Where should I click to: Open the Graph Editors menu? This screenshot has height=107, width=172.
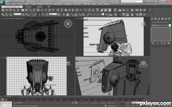click(x=58, y=4)
